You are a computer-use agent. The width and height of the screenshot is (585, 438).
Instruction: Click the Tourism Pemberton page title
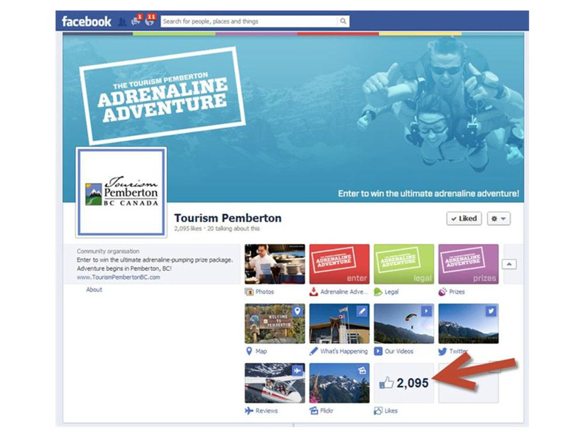click(x=227, y=218)
